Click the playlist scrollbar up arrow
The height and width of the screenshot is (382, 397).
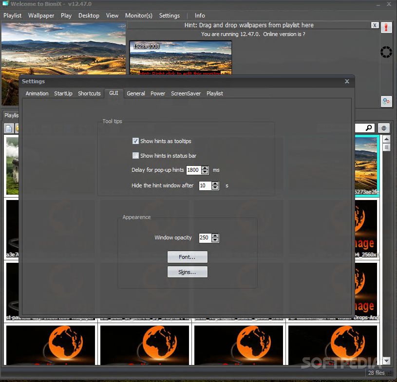click(x=386, y=139)
